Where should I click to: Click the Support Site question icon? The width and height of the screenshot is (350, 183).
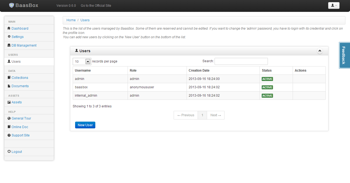coord(9,135)
